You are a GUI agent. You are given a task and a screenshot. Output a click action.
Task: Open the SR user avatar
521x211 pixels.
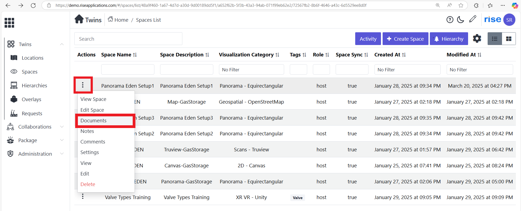click(509, 20)
